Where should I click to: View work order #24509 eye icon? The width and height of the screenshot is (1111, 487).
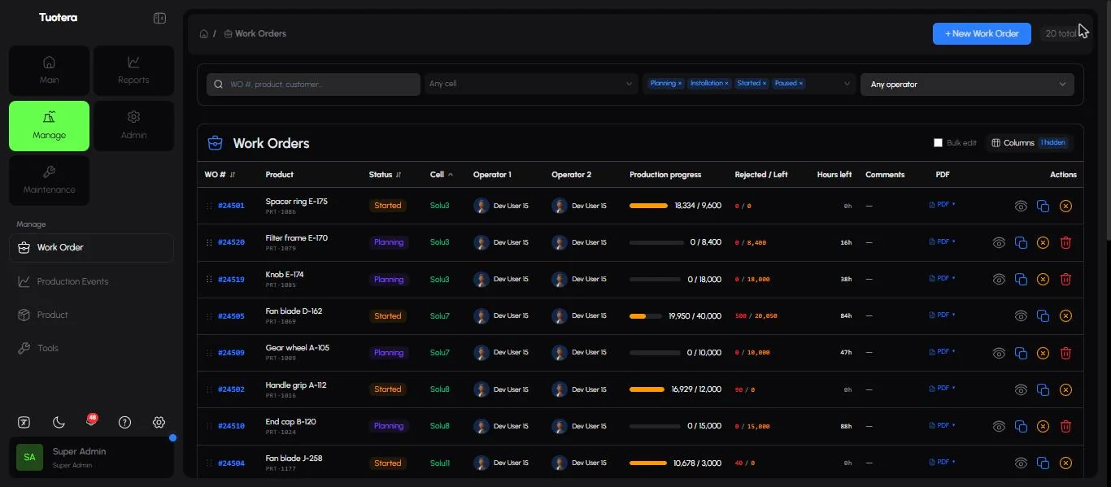[x=999, y=353]
